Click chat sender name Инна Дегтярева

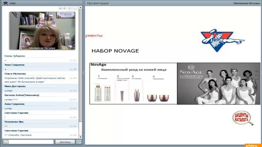pos(15,86)
